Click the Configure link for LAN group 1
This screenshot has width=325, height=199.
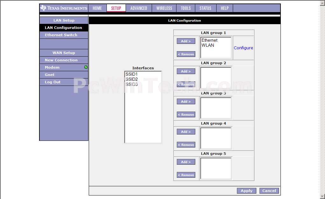click(x=243, y=48)
